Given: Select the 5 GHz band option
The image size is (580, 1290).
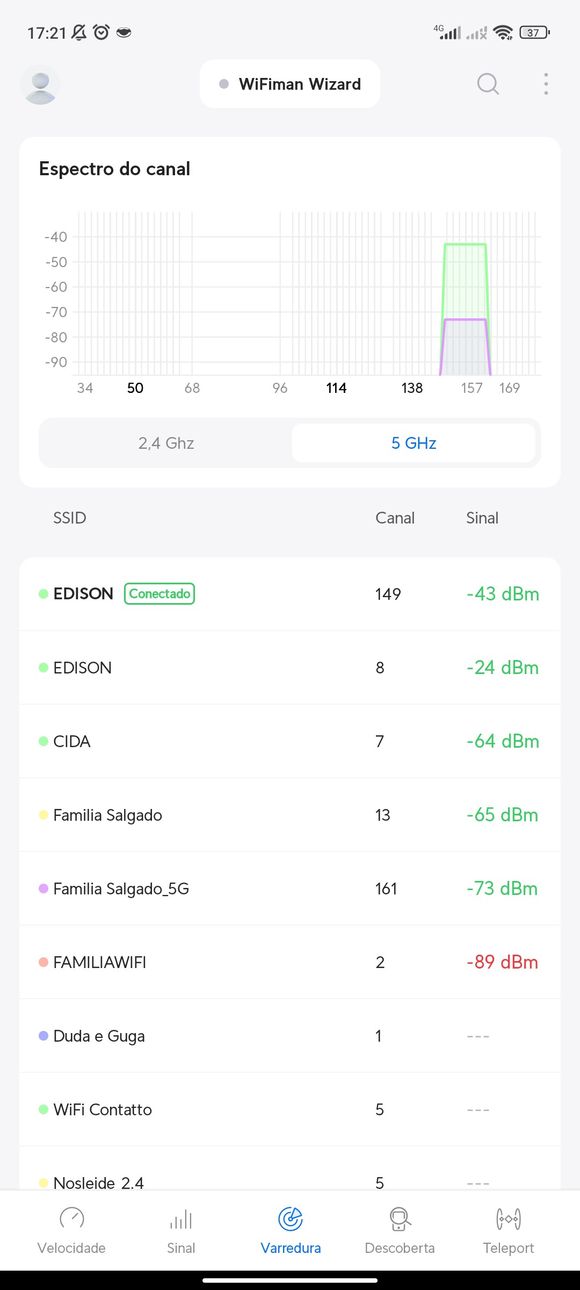Looking at the screenshot, I should [414, 443].
